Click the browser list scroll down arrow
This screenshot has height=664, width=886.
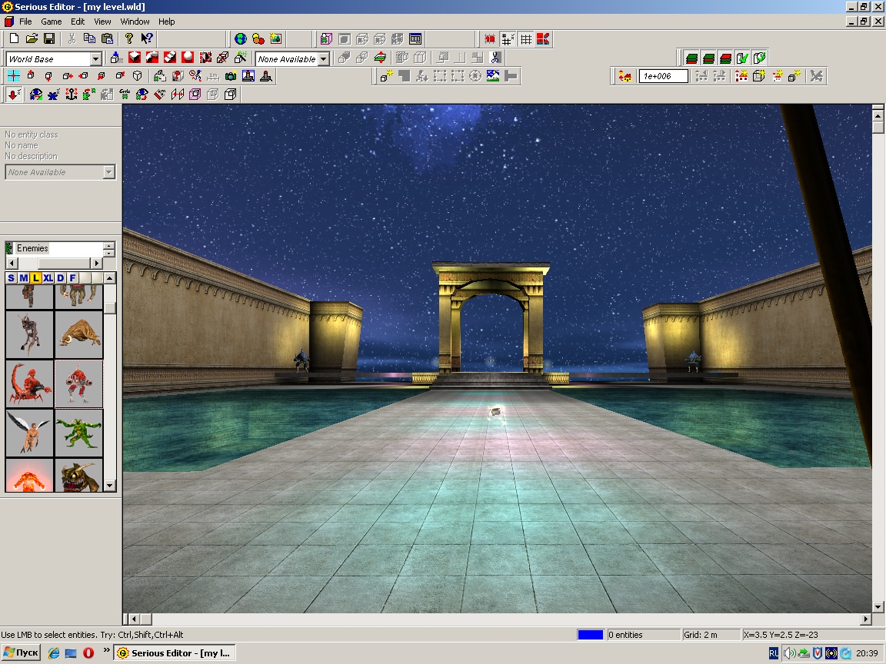pos(110,486)
